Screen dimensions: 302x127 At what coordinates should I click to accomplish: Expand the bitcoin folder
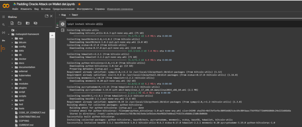coord(12,42)
